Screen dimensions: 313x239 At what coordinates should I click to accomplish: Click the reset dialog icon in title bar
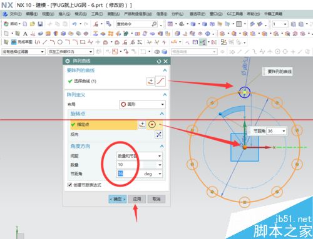[159, 61]
